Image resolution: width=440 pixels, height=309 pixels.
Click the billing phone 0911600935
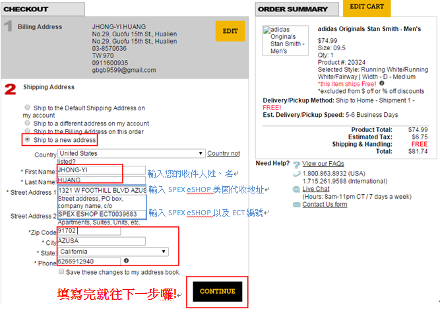(x=110, y=63)
